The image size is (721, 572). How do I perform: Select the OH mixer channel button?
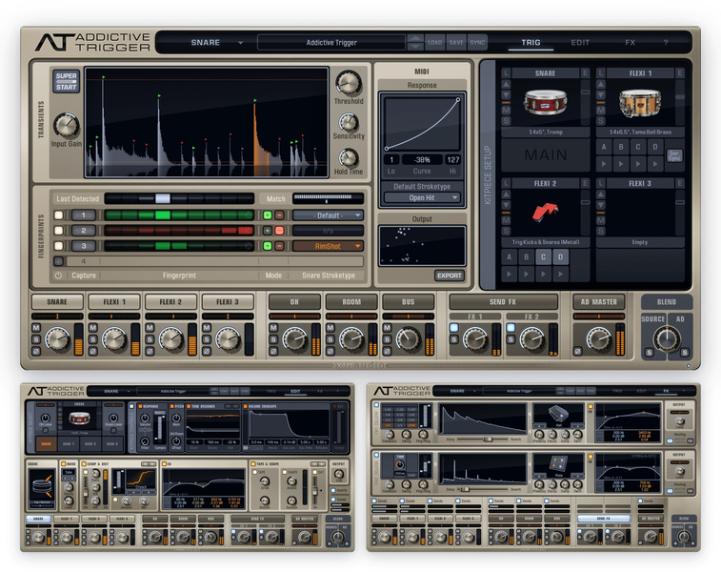294,302
